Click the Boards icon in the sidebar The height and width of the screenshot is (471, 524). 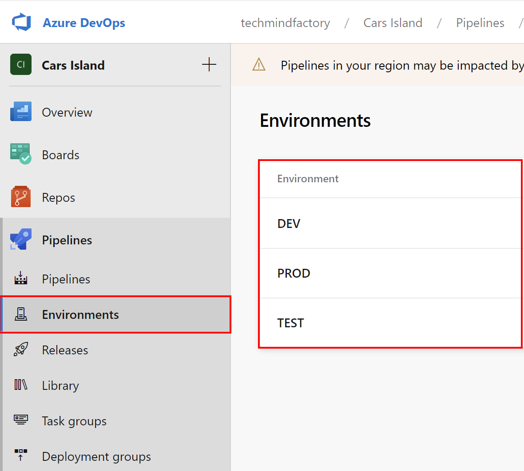point(21,154)
